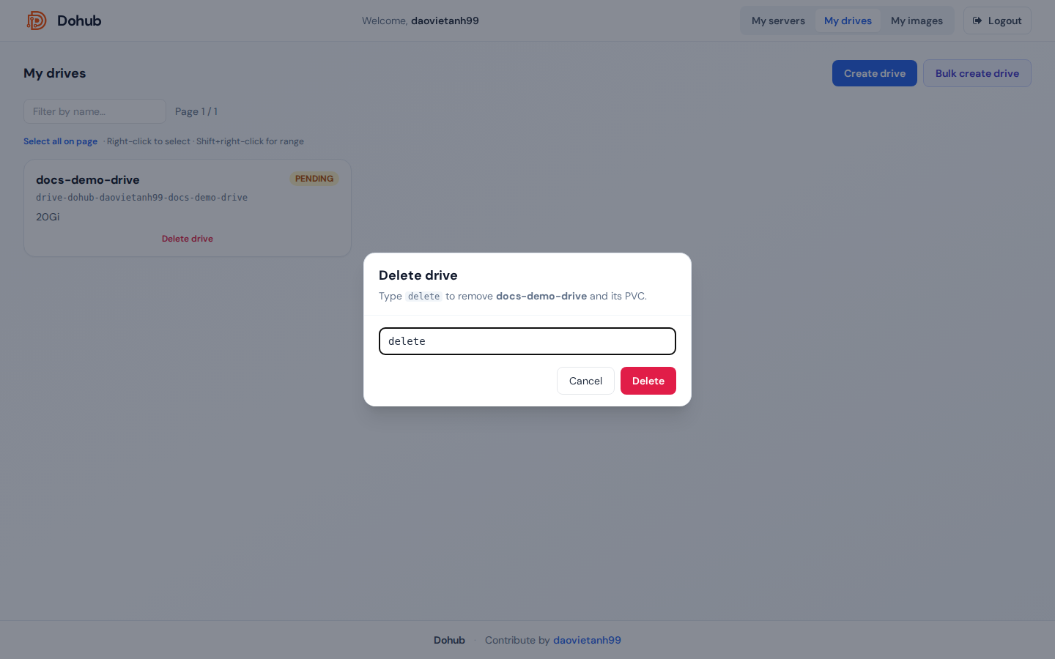The width and height of the screenshot is (1055, 659).
Task: Click the daovietanh99 username in header
Action: pos(445,21)
